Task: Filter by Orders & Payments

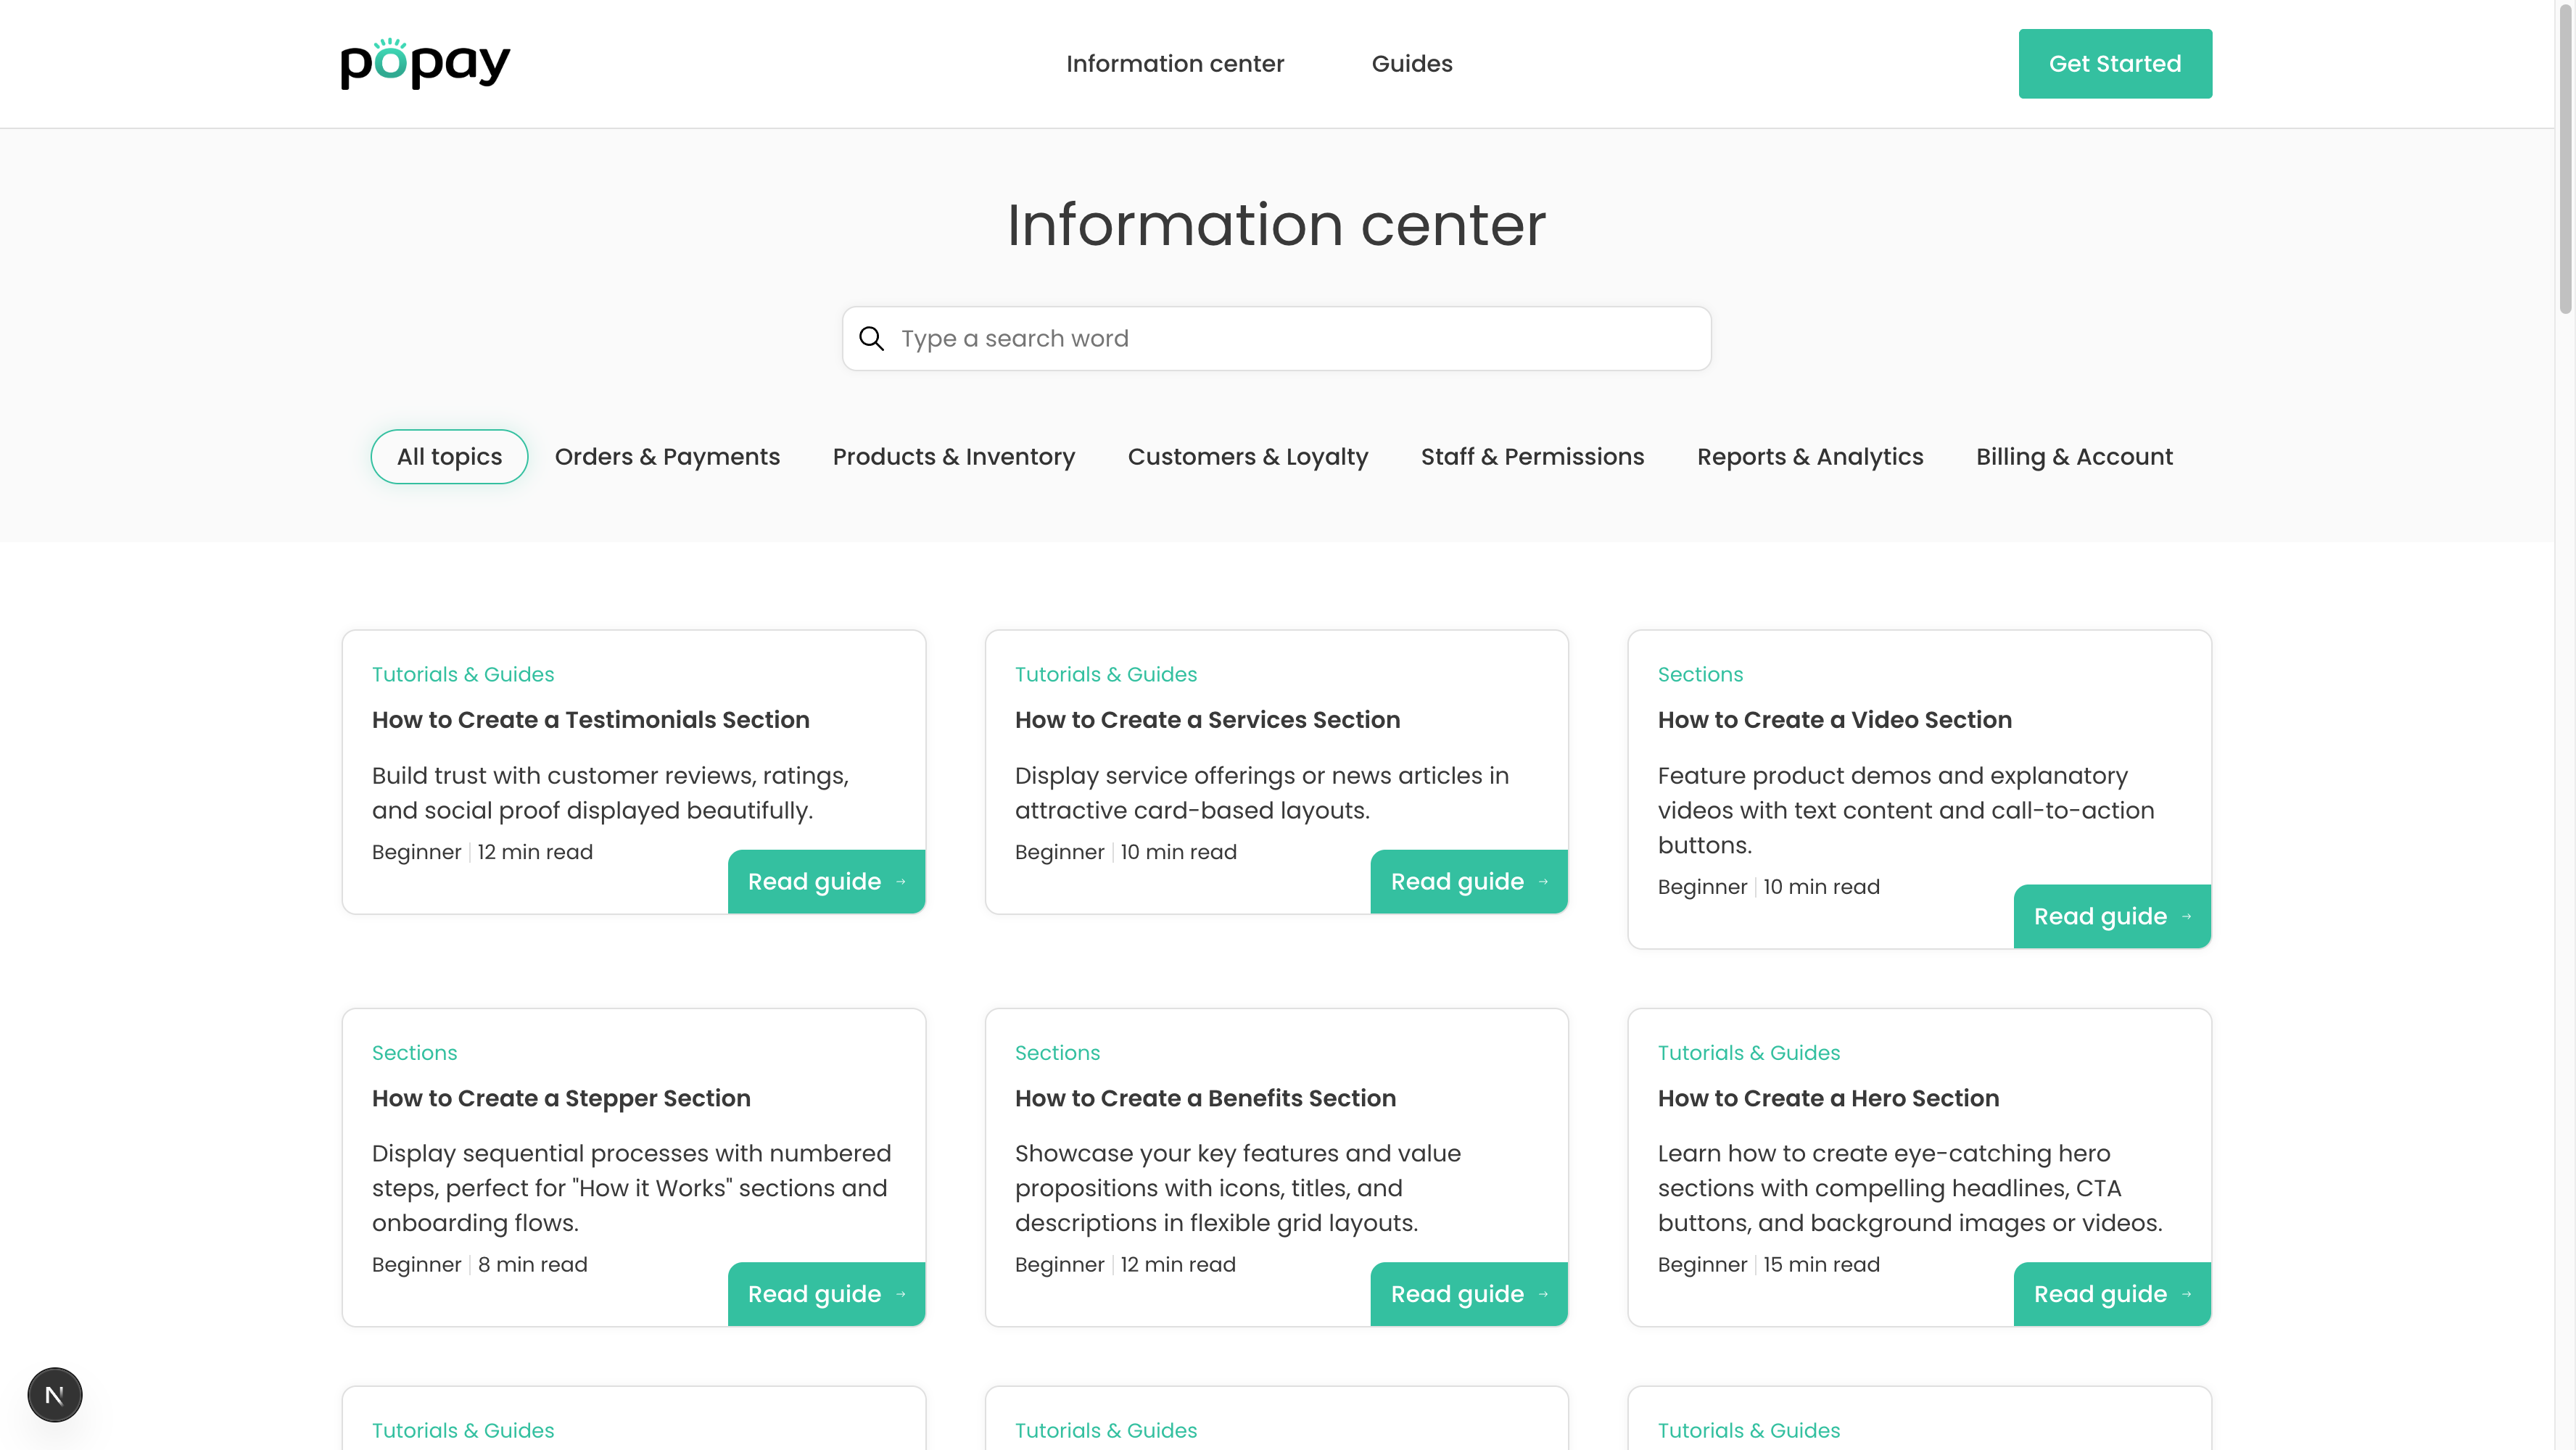Action: [667, 457]
